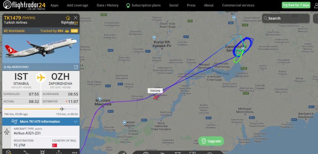Image resolution: width=318 pixels, height=154 pixels.
Task: Open the Data / History menu
Action: tap(107, 5)
